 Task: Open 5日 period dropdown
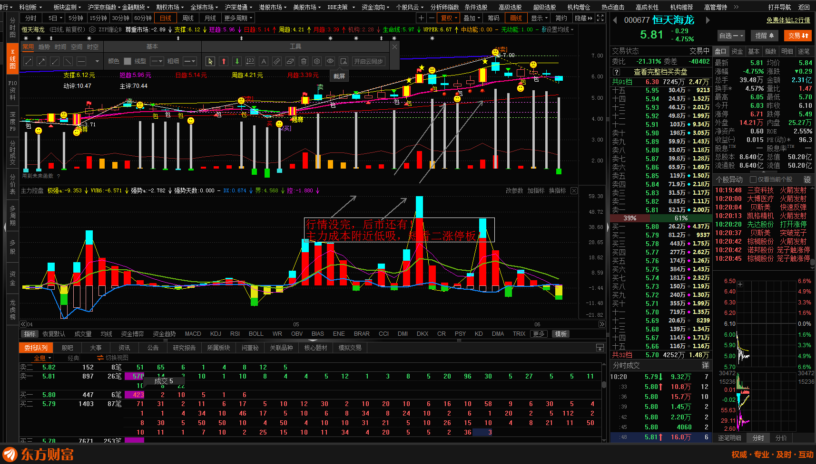coord(56,18)
